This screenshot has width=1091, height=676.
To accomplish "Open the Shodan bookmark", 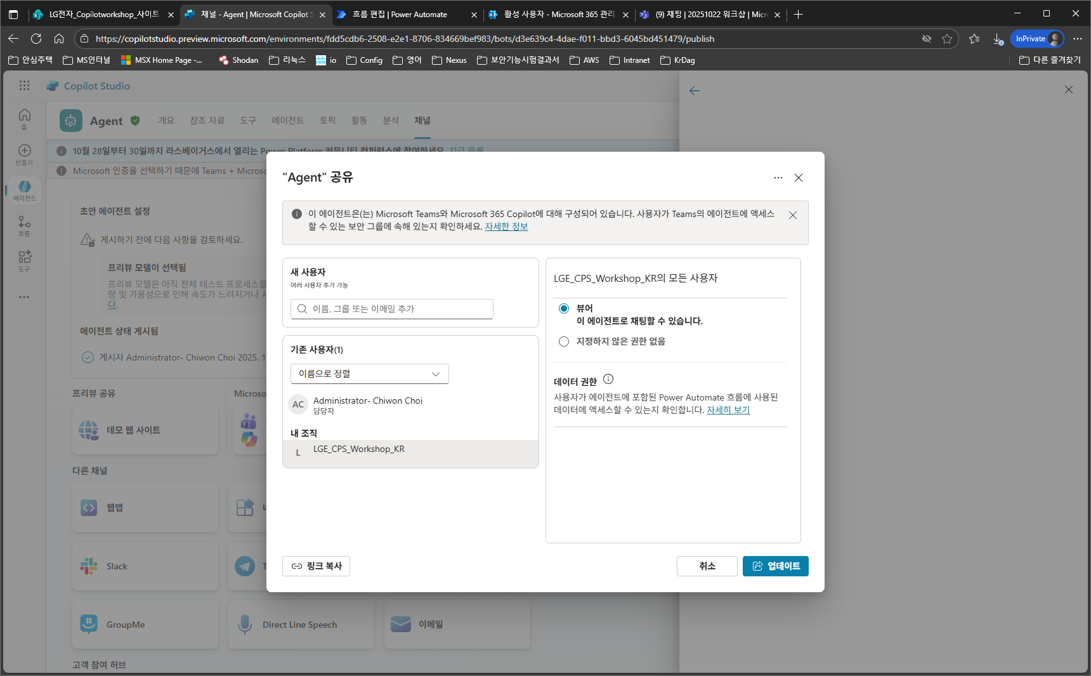I will 238,60.
